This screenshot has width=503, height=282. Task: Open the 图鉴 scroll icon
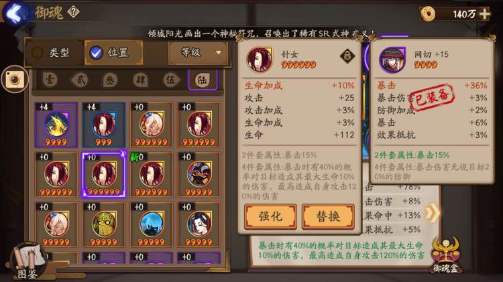pos(27,261)
